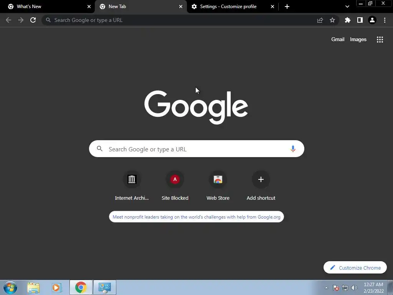Image resolution: width=393 pixels, height=295 pixels.
Task: Click the share this page icon
Action: point(320,20)
